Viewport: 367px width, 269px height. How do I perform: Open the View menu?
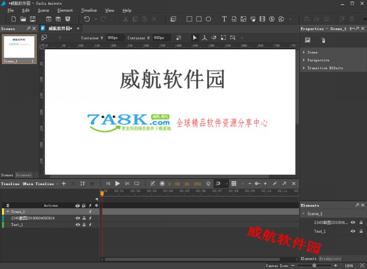pos(110,10)
